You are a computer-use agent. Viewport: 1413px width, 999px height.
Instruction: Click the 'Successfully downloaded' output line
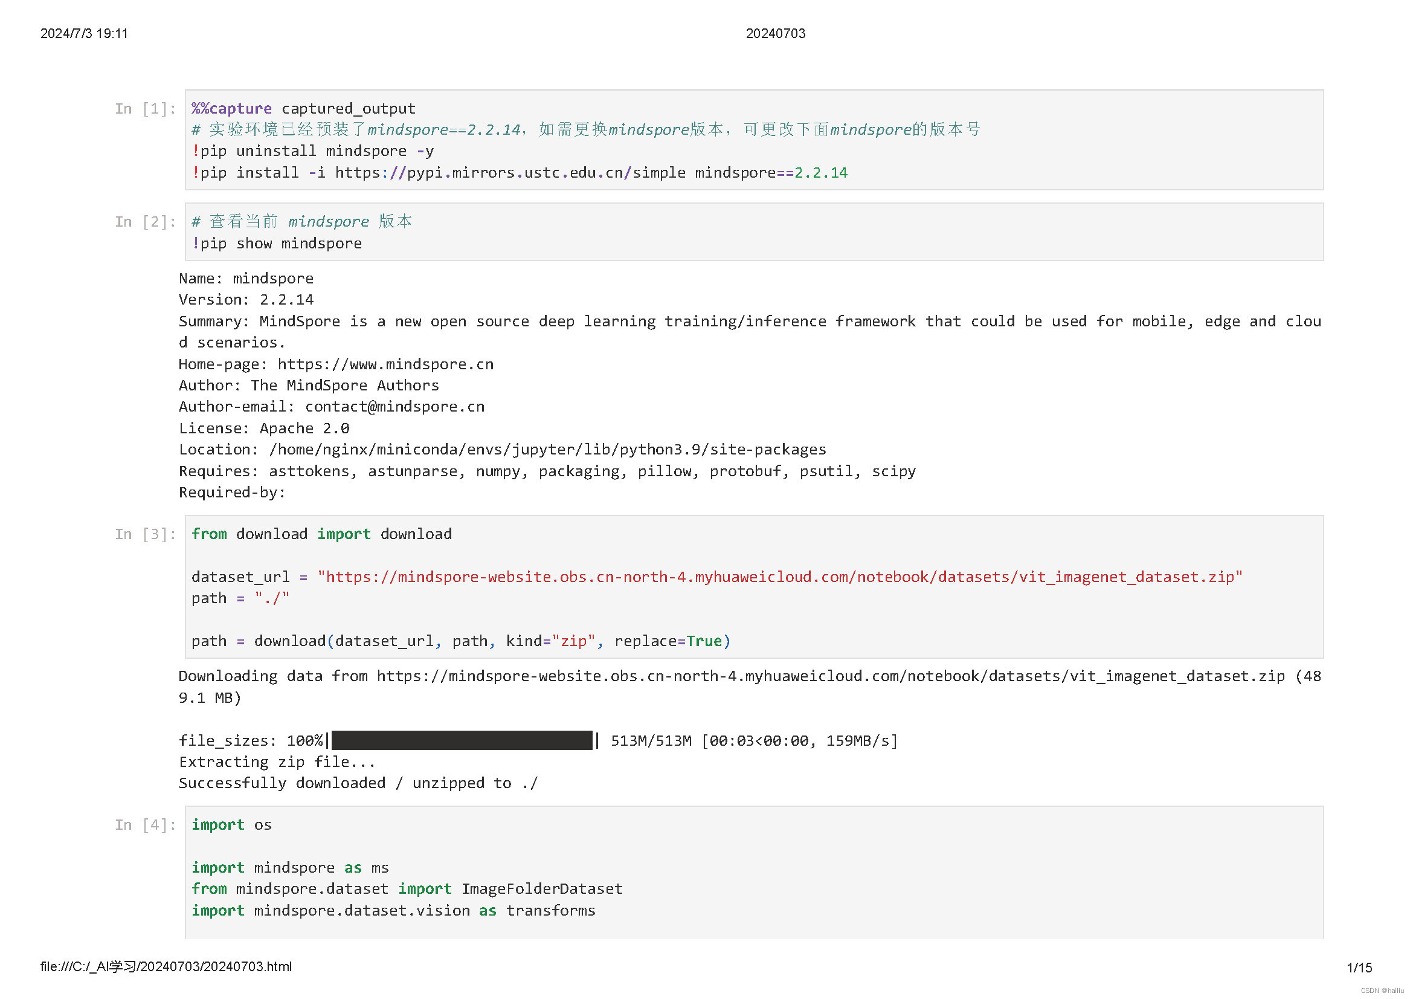358,784
